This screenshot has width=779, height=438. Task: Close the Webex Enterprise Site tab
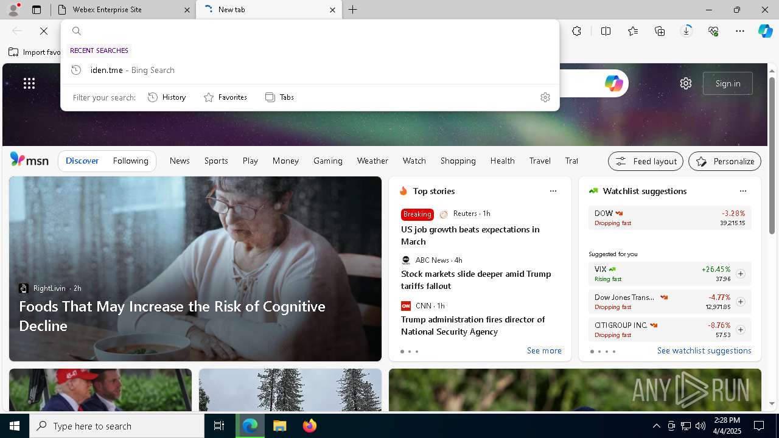(187, 10)
